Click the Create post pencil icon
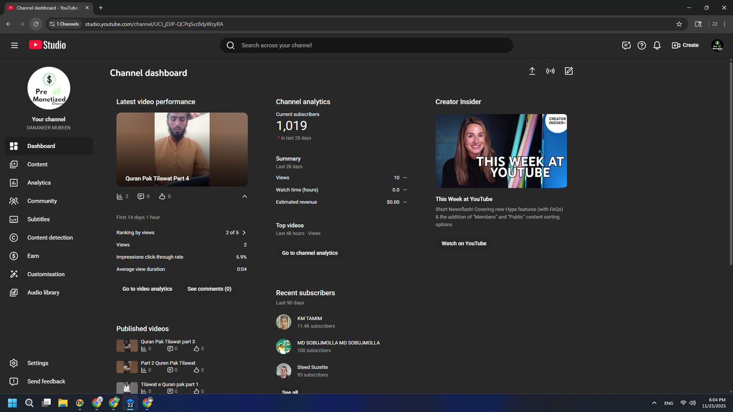 tap(569, 71)
